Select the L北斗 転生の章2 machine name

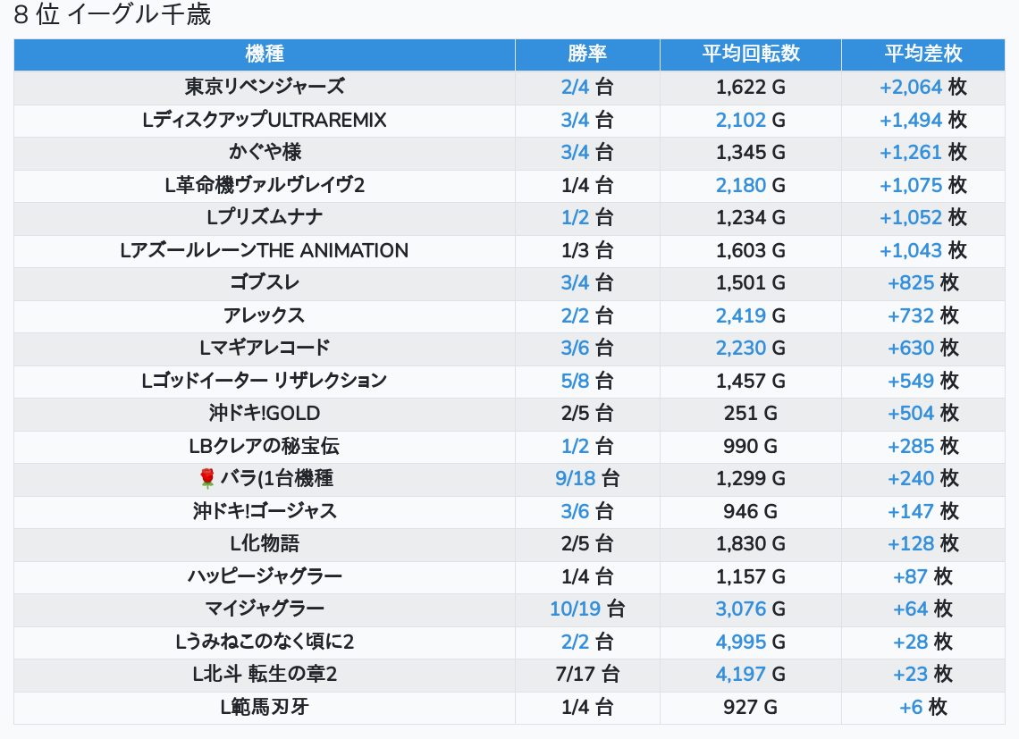coord(265,675)
